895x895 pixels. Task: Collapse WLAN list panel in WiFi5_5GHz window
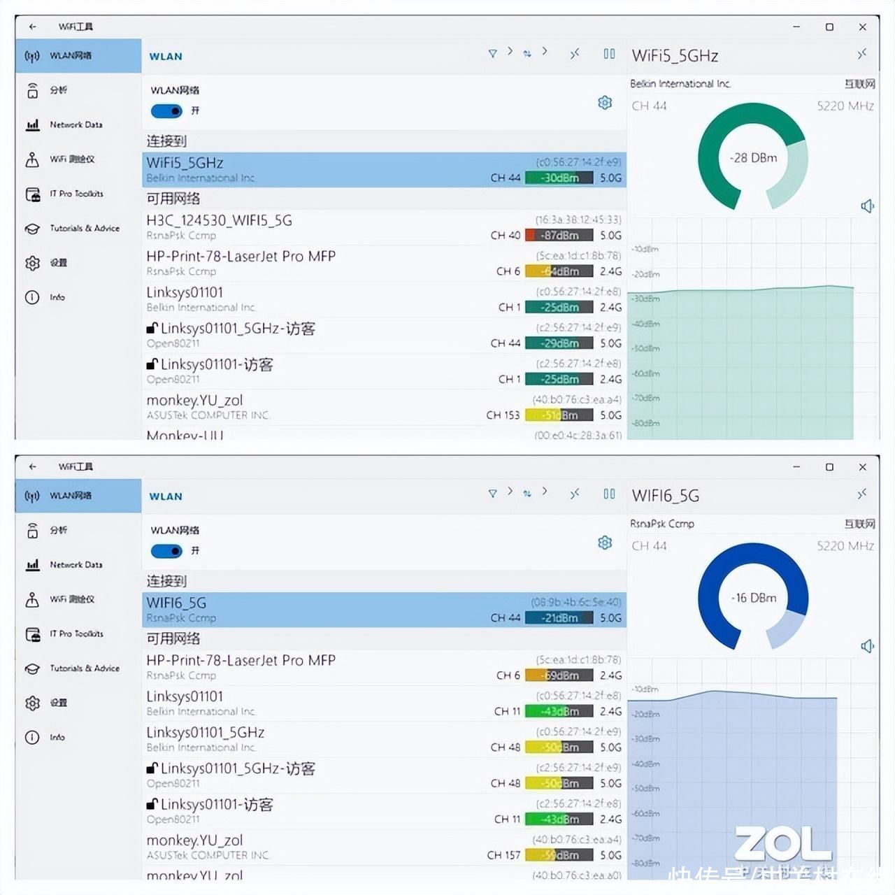pyautogui.click(x=575, y=53)
